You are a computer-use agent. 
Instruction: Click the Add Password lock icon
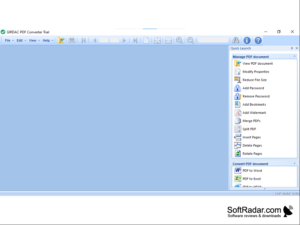point(237,88)
